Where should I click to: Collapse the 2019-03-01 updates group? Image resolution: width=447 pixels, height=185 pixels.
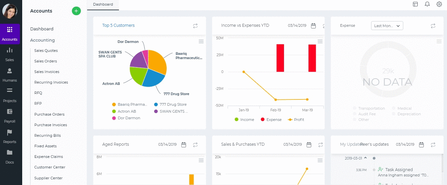(365, 158)
